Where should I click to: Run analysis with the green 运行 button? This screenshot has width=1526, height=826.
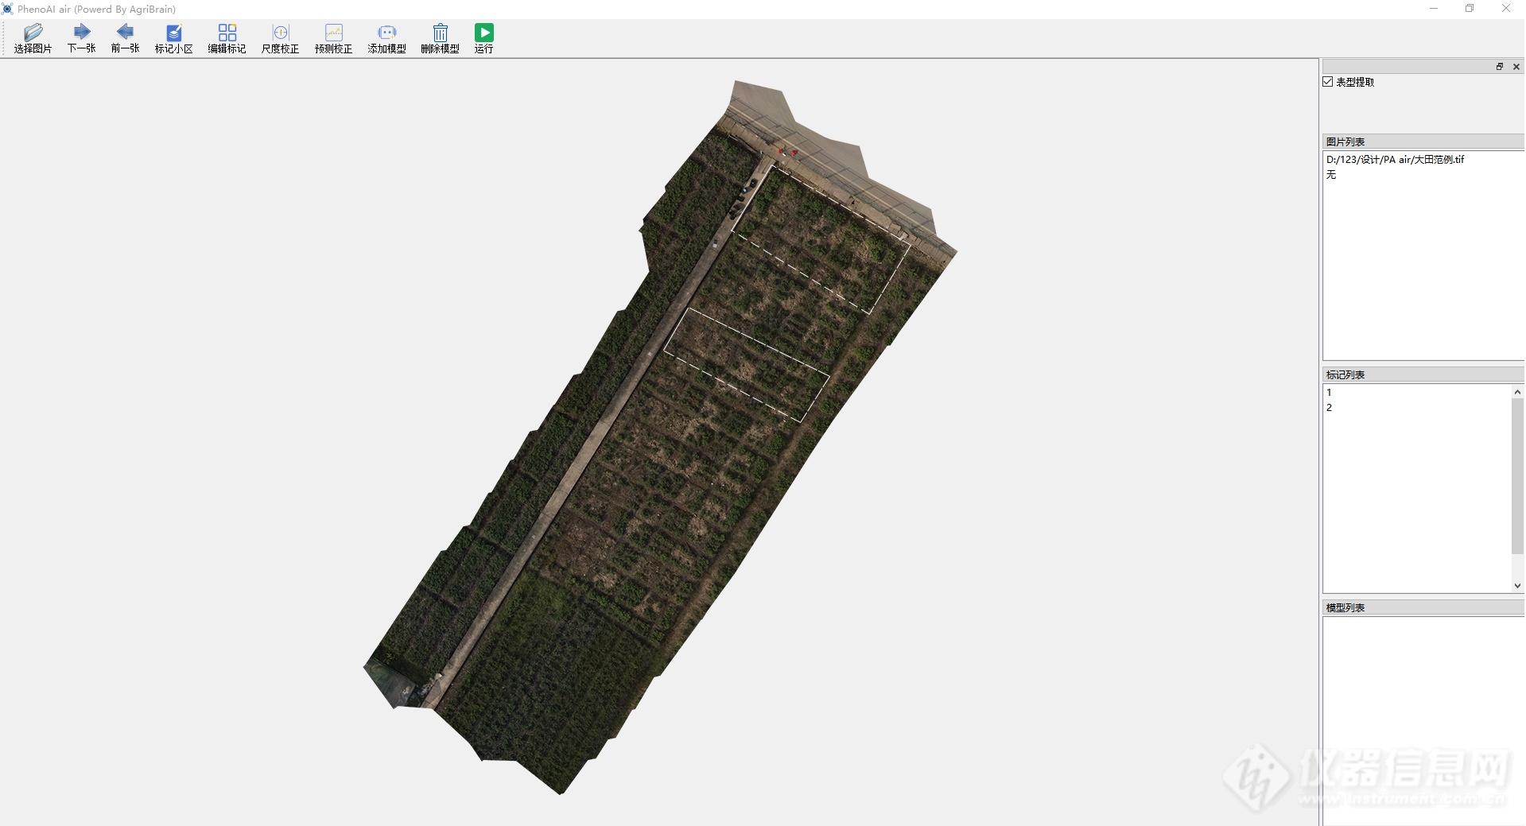point(483,38)
